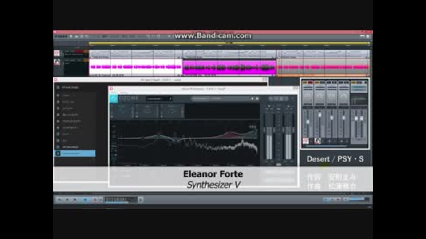Screen dimensions: 426x239
Task: Toggle the link button below Ozone's meters
Action: pyautogui.click(x=279, y=164)
